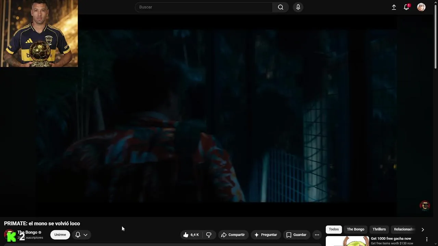Screen dimensions: 438x246
Task: Select the Relacionados filter chip
Action: [404, 229]
